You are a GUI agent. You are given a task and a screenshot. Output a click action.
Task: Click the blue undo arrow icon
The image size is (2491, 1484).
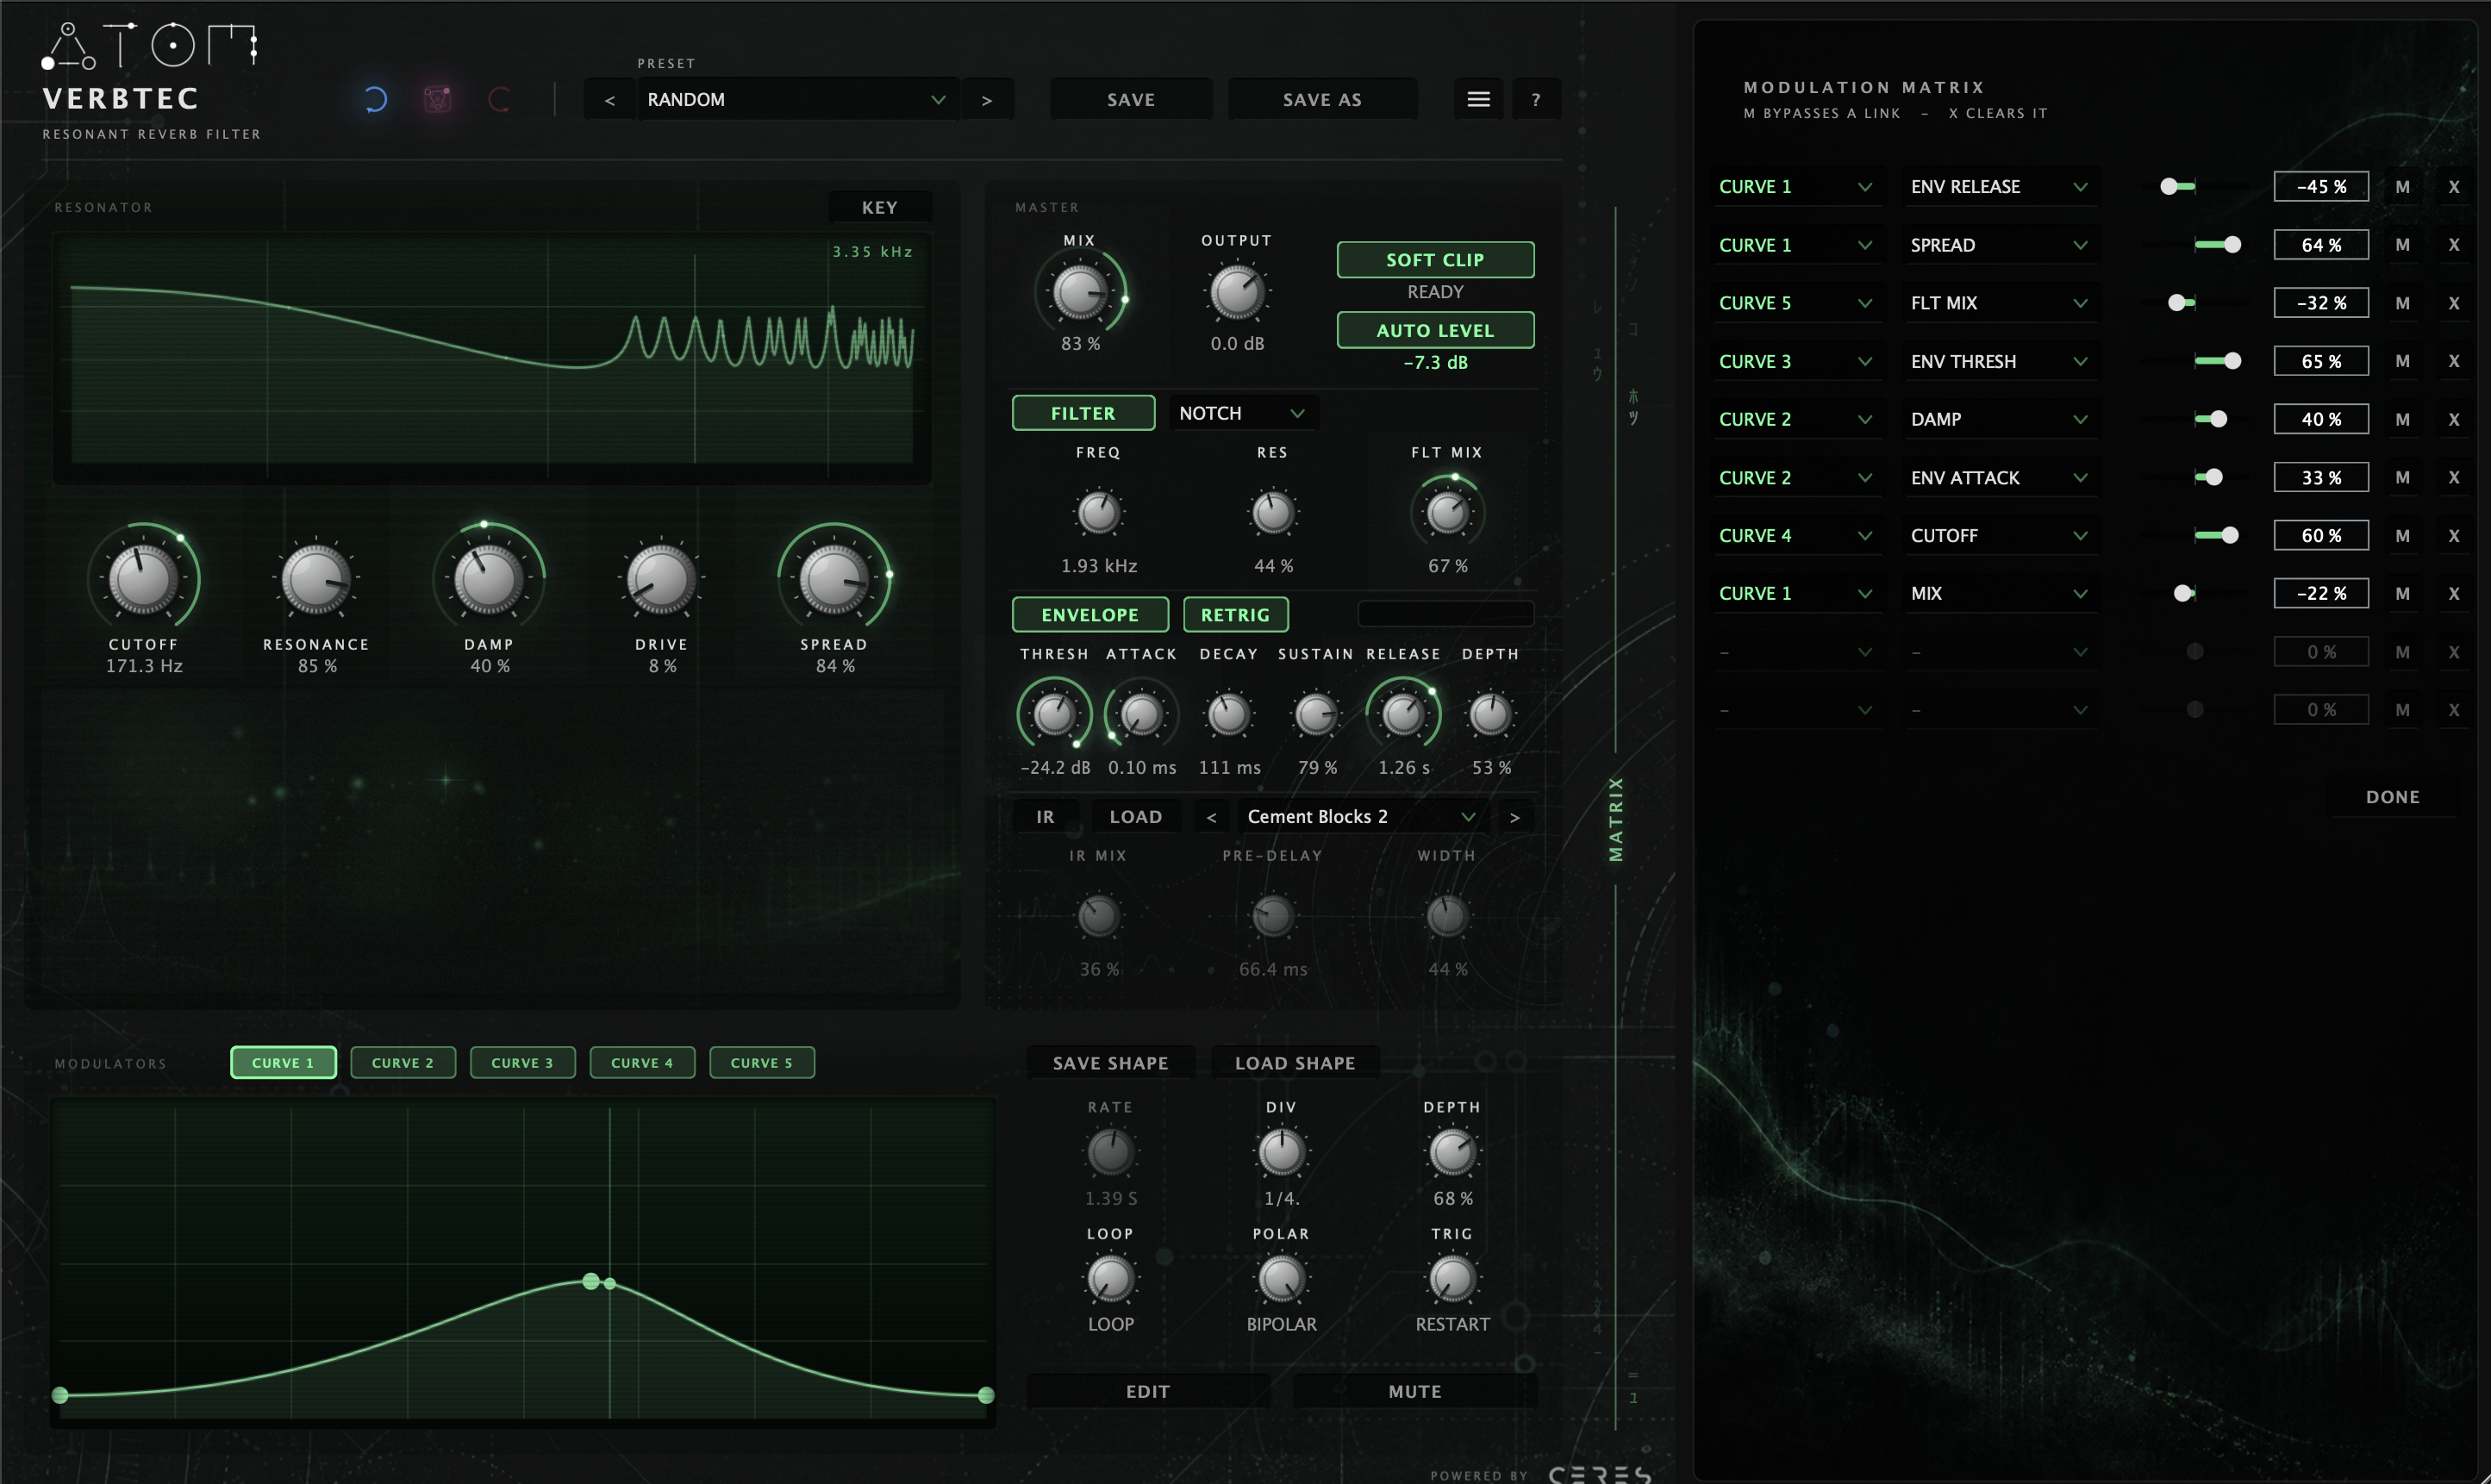375,99
